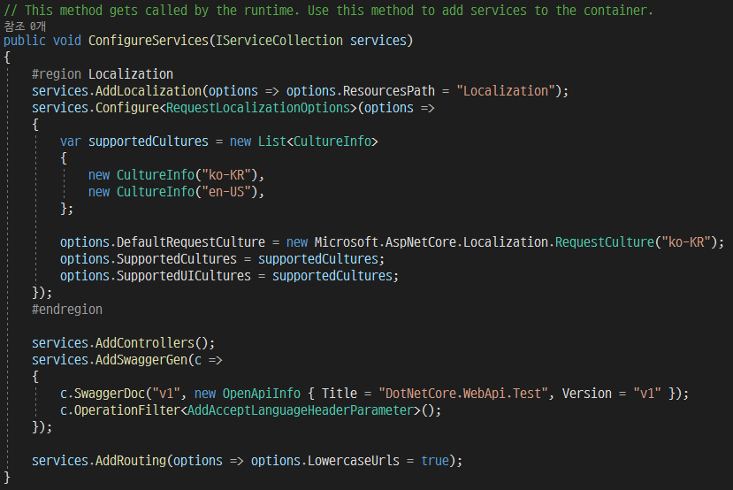This screenshot has height=490, width=733.
Task: Click the "ko-KR" string inside CultureInfo list
Action: [226, 175]
